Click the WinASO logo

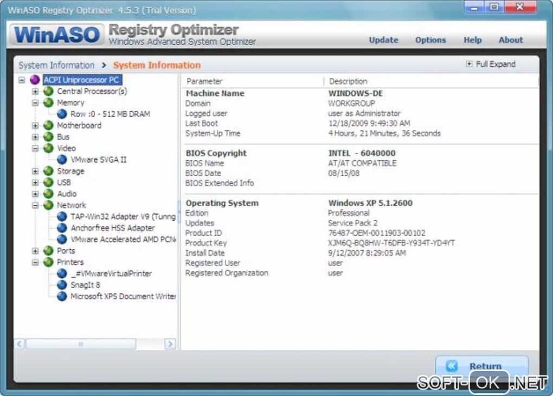(x=57, y=35)
